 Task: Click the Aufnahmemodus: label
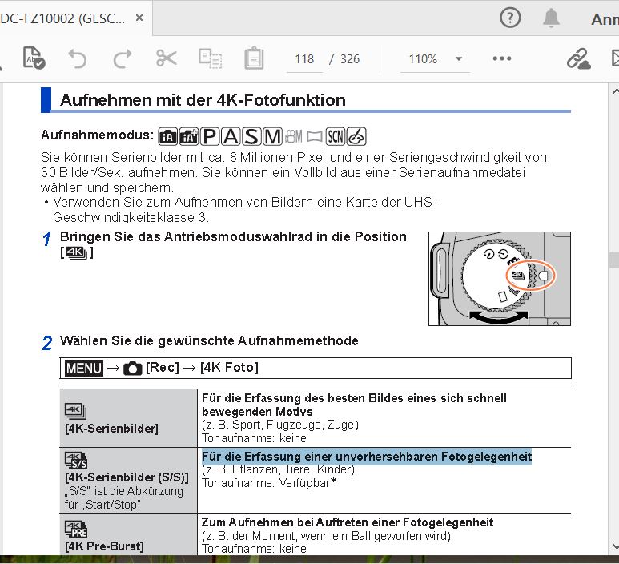coord(97,135)
